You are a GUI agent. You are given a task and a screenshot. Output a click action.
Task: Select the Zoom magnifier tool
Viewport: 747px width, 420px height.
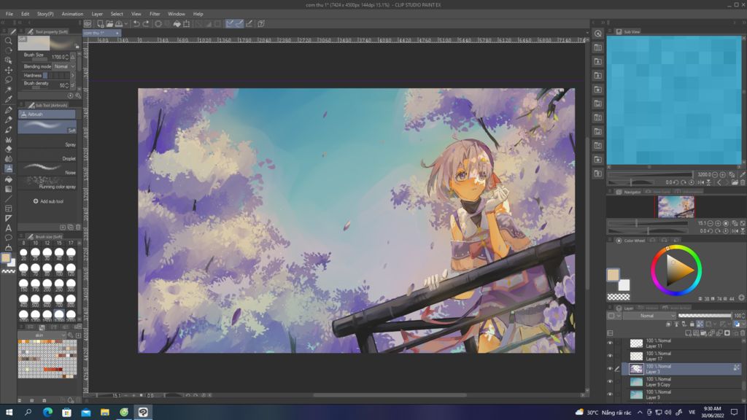click(8, 41)
